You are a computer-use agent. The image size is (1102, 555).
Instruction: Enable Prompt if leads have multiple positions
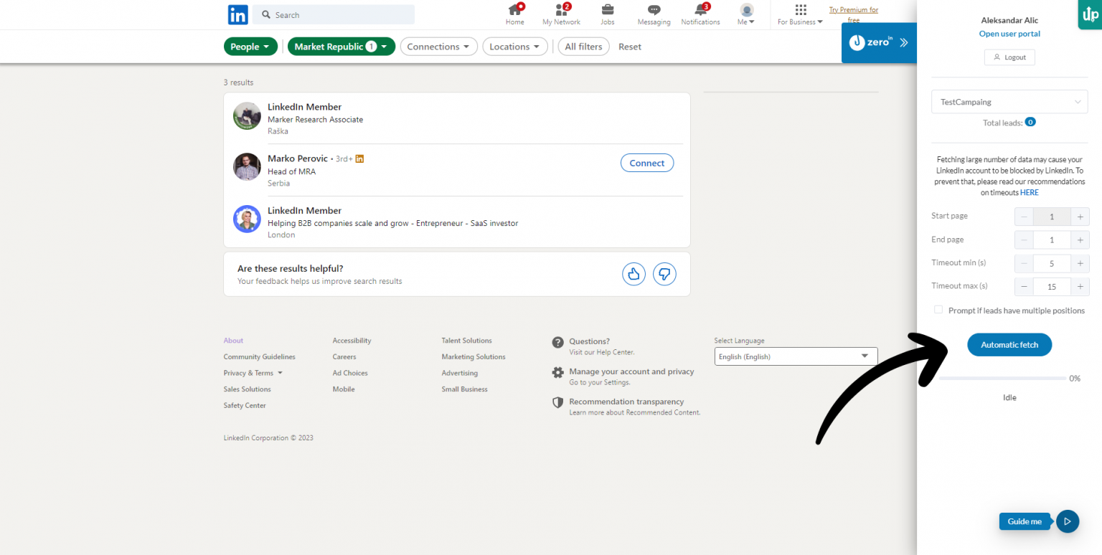coord(938,310)
